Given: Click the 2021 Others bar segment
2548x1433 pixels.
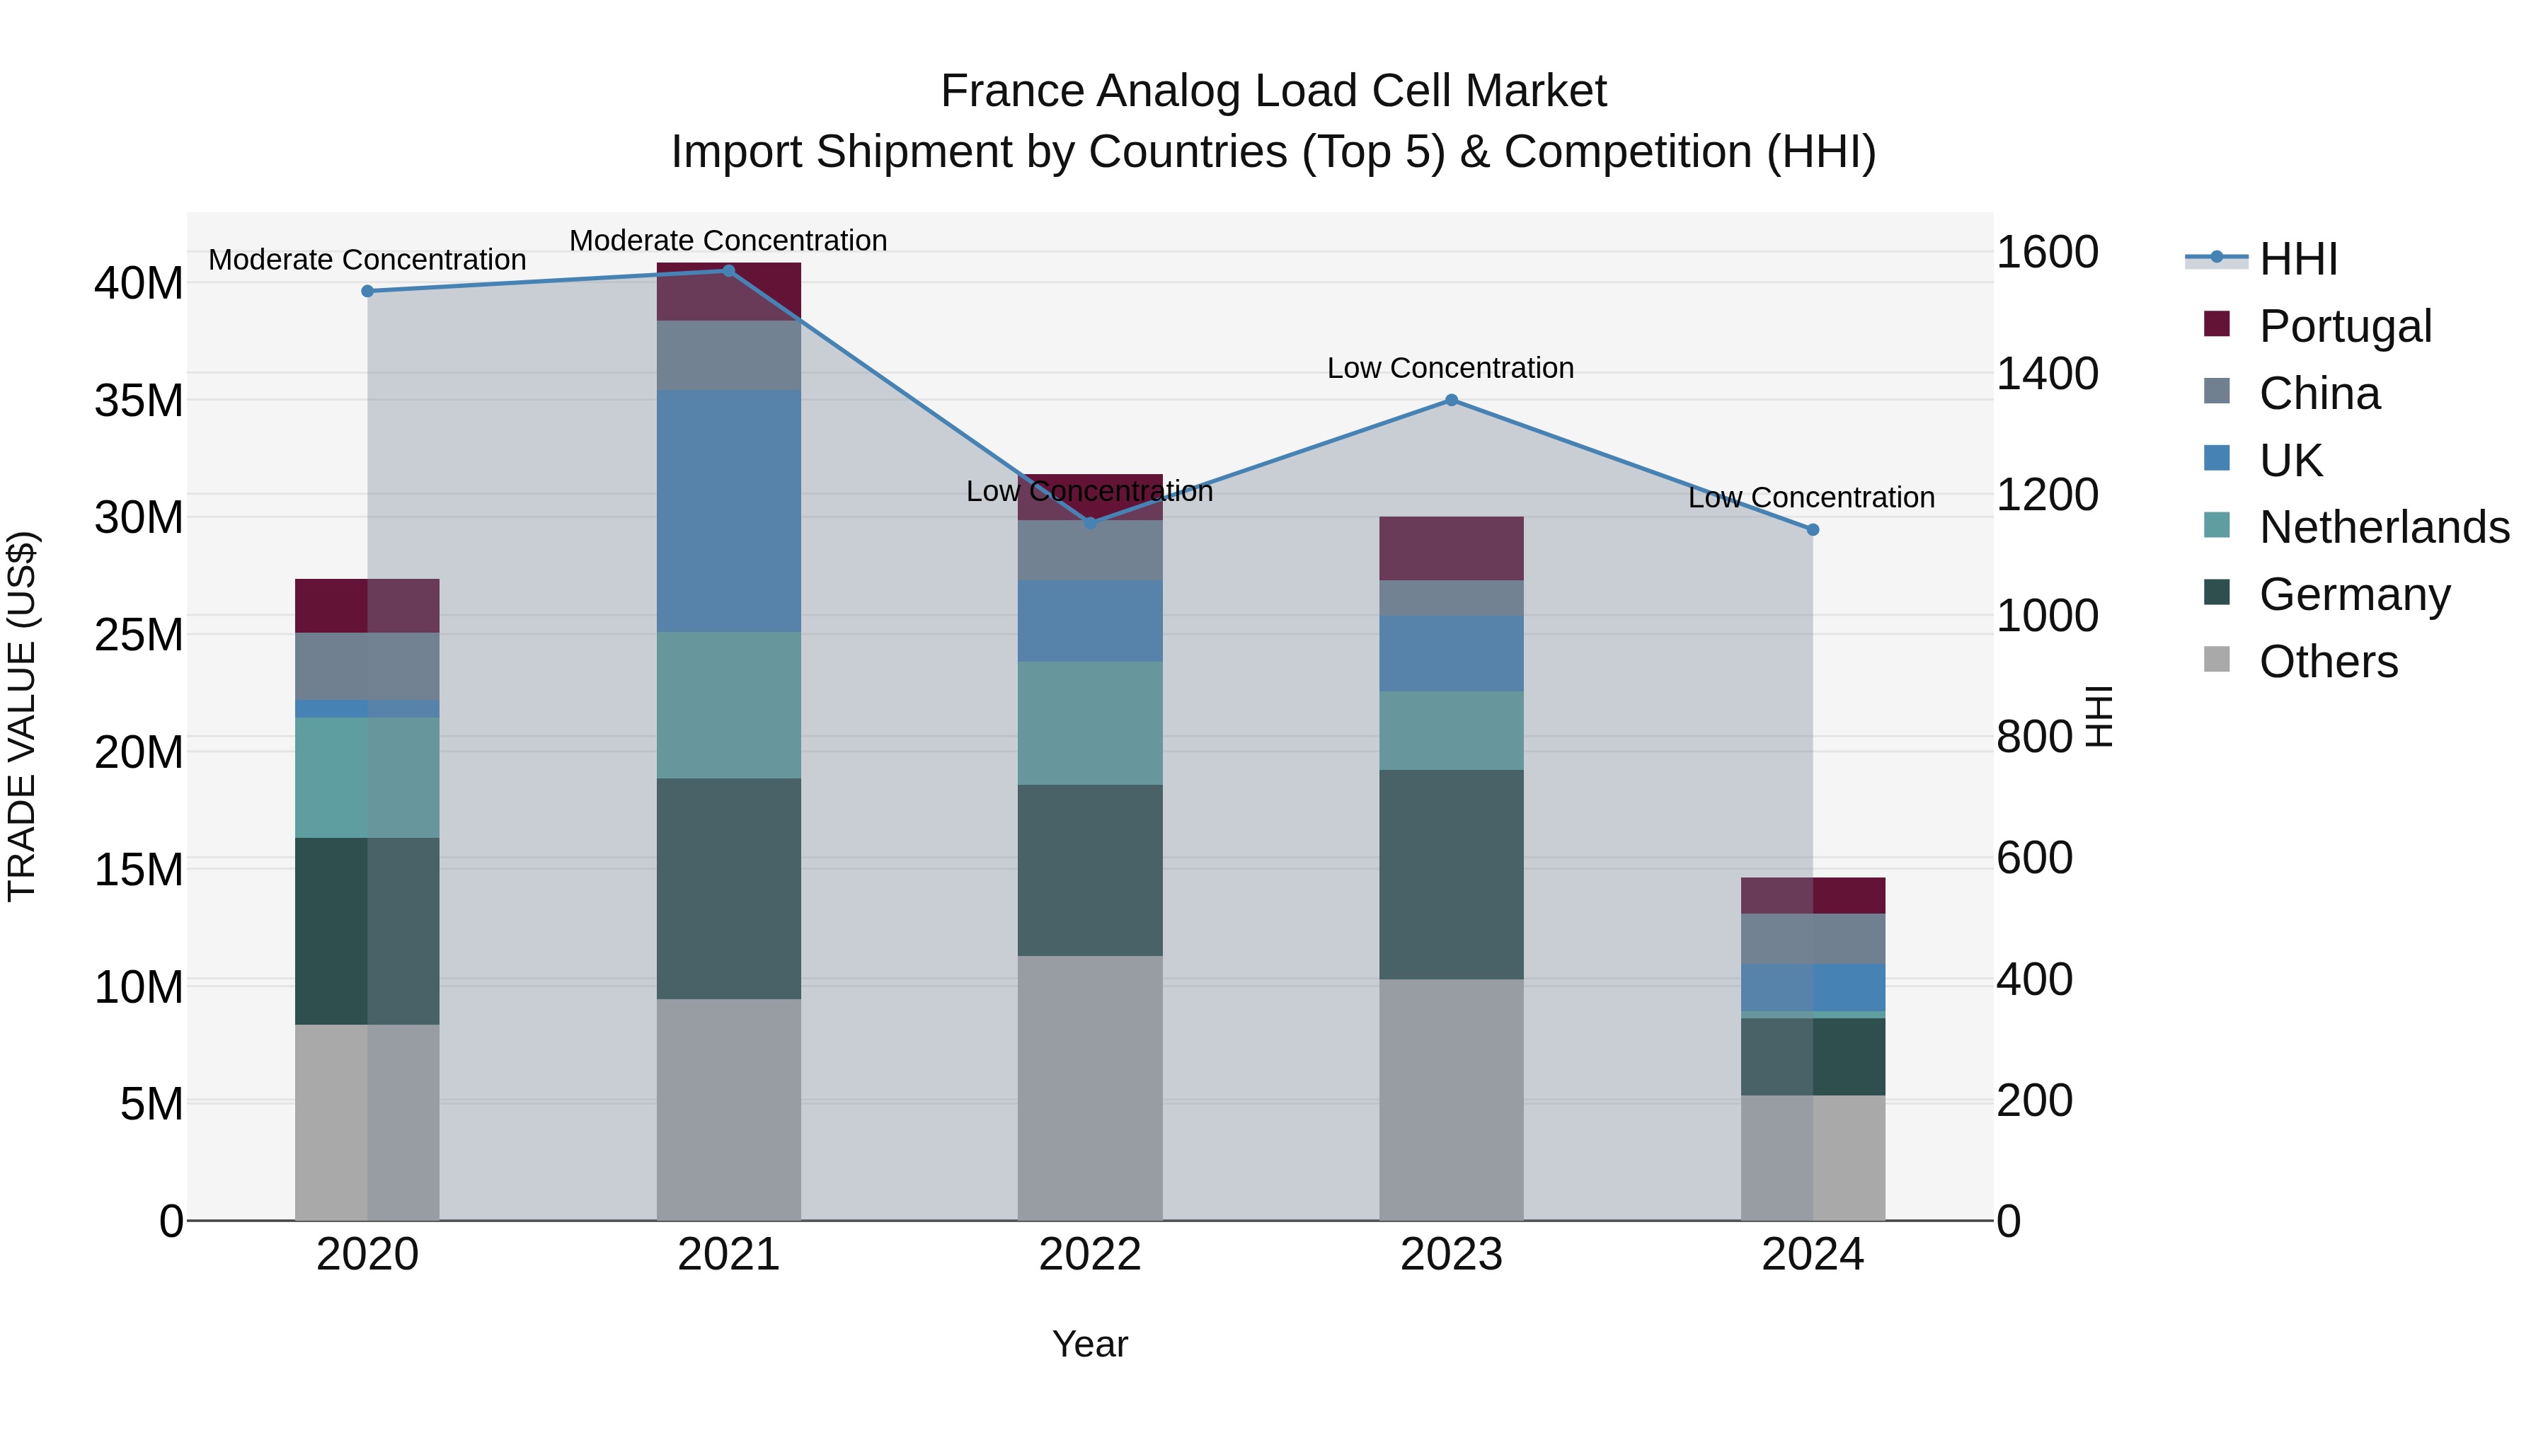Looking at the screenshot, I should 729,1110.
